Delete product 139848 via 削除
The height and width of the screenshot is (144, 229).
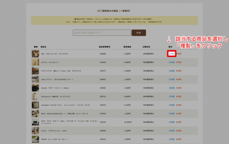click(x=179, y=54)
